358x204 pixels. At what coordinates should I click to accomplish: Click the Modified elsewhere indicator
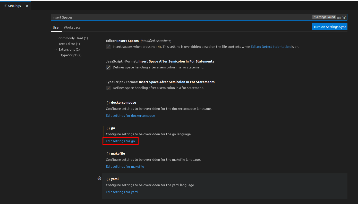[x=156, y=41]
